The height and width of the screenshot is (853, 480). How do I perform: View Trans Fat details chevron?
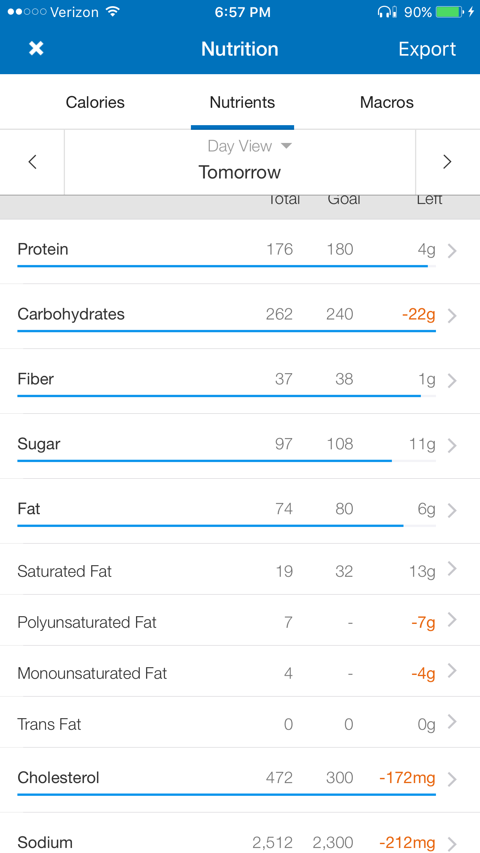tap(452, 722)
